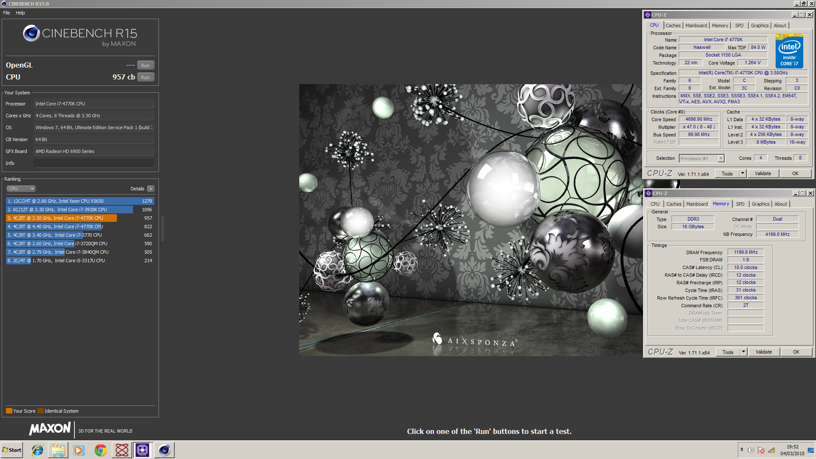Viewport: 816px width, 459px height.
Task: Click Validate in lower CPU-Z window
Action: click(764, 352)
